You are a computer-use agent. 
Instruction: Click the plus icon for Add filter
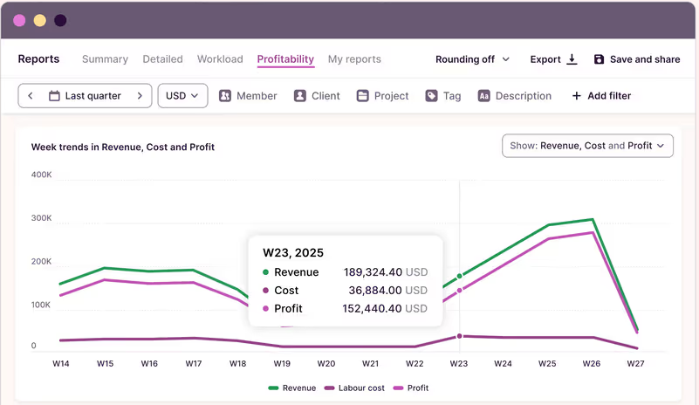[x=577, y=96]
